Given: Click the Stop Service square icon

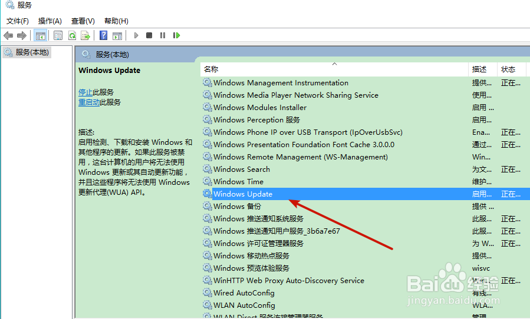Looking at the screenshot, I should [x=149, y=35].
